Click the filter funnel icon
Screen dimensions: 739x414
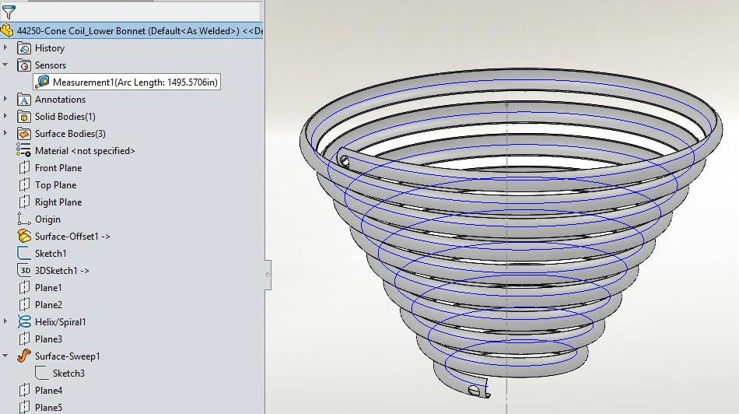point(9,12)
